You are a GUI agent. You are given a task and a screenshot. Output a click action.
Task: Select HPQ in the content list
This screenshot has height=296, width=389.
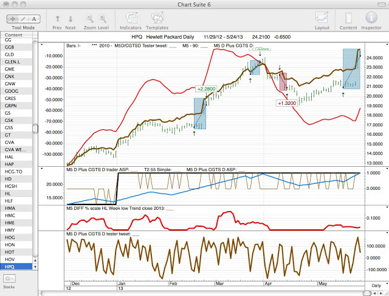point(16,267)
